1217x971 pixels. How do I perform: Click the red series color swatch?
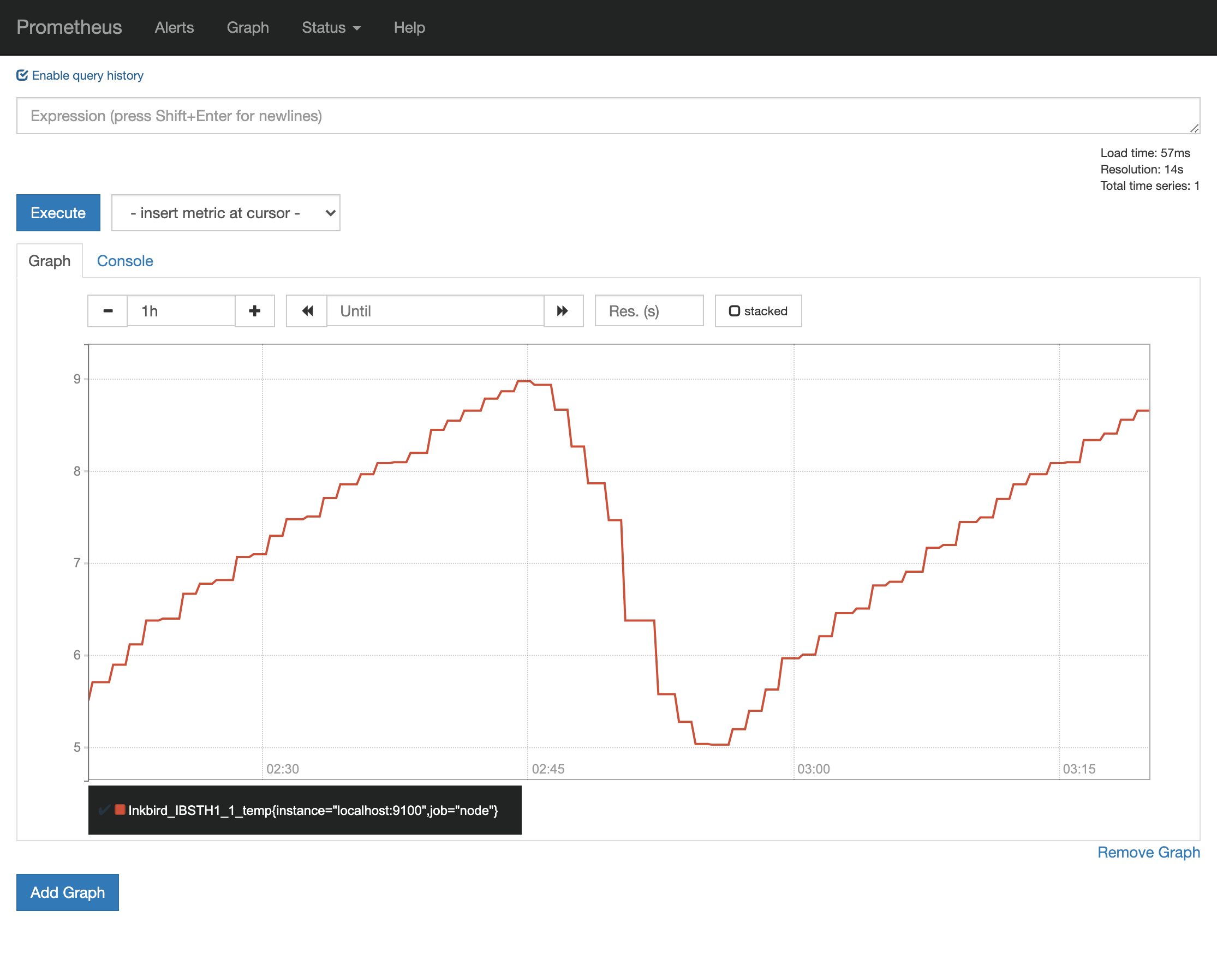120,810
